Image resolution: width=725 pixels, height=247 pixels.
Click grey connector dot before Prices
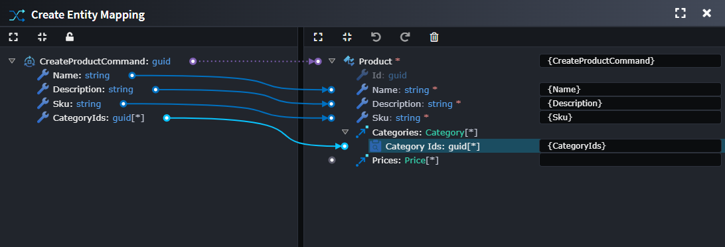(x=331, y=160)
